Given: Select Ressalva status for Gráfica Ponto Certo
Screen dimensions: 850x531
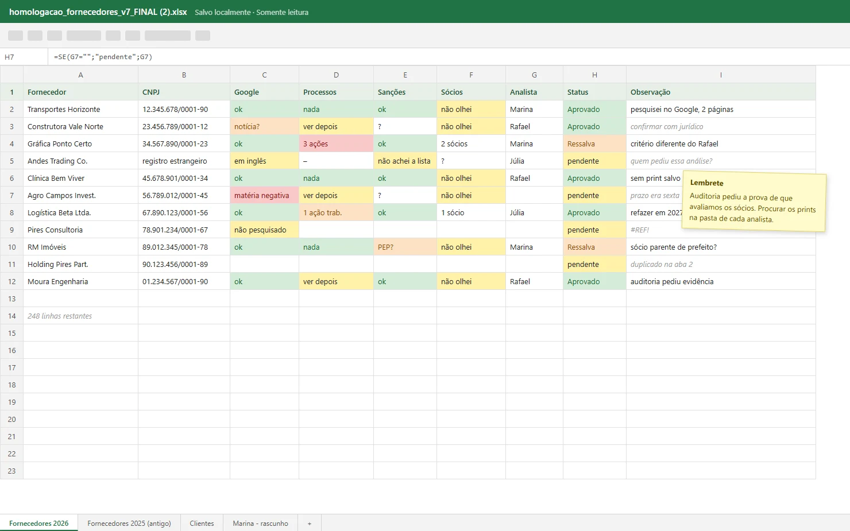Looking at the screenshot, I should click(x=594, y=144).
